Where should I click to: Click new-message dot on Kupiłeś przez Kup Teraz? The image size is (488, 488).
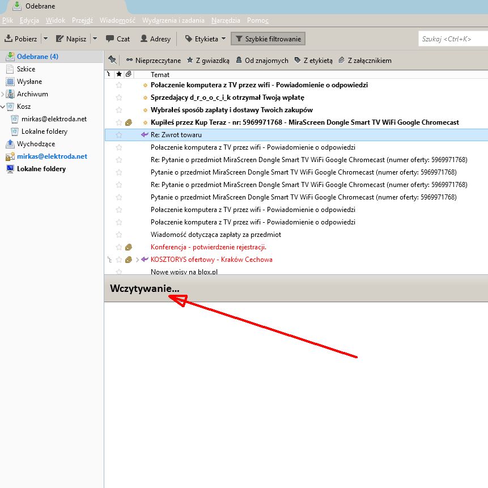[145, 122]
